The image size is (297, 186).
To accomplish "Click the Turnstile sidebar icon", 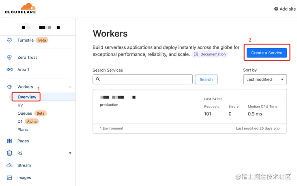I will (x=9, y=40).
